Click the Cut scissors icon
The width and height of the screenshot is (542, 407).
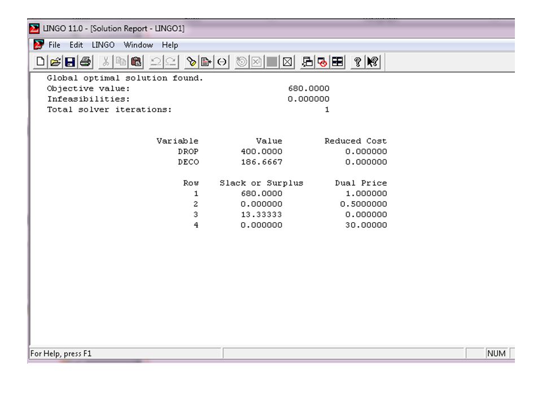pyautogui.click(x=106, y=62)
